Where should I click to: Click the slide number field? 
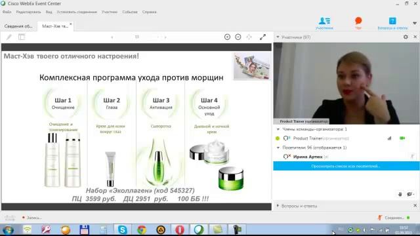(137, 37)
